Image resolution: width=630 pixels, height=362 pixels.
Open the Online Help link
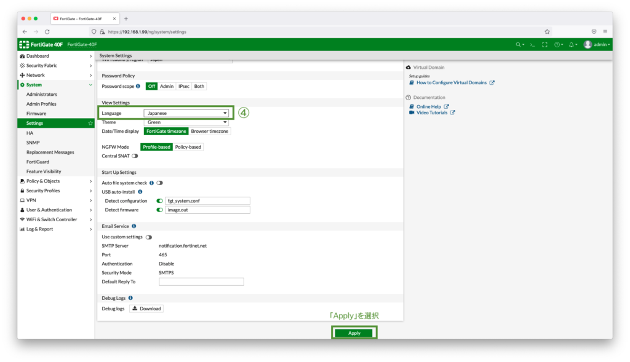click(429, 107)
